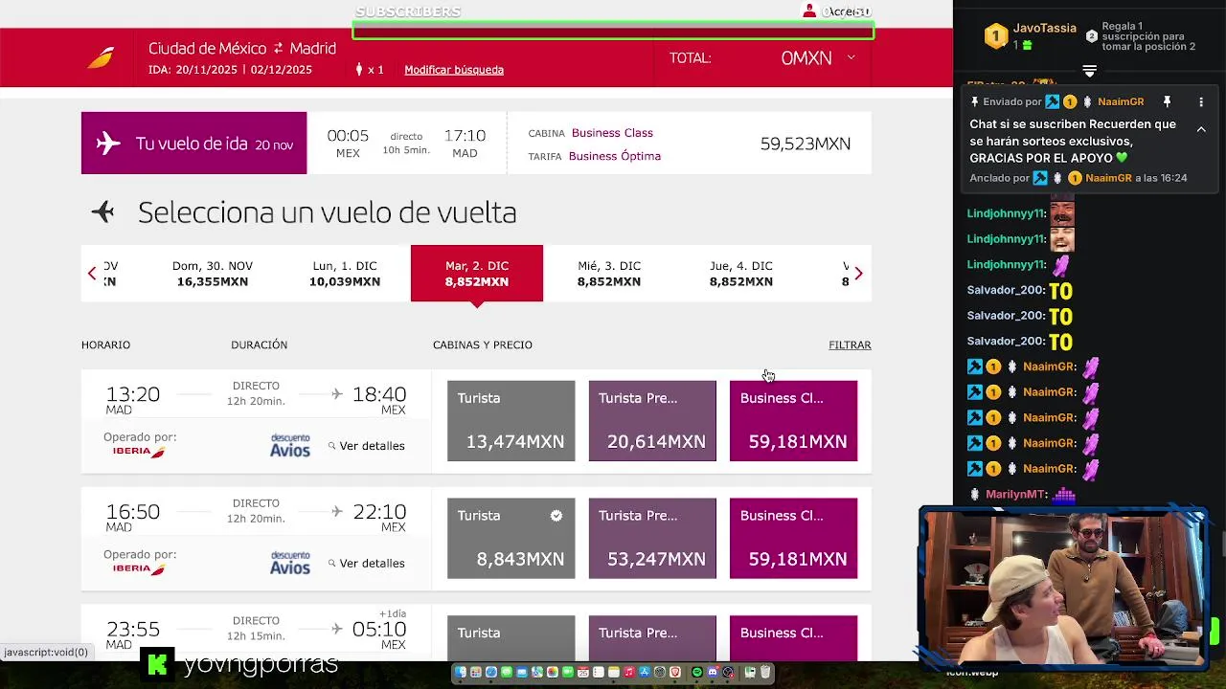Screen dimensions: 1226x689
Task: Click the Kick logo beside yovngporras
Action: pyautogui.click(x=158, y=663)
